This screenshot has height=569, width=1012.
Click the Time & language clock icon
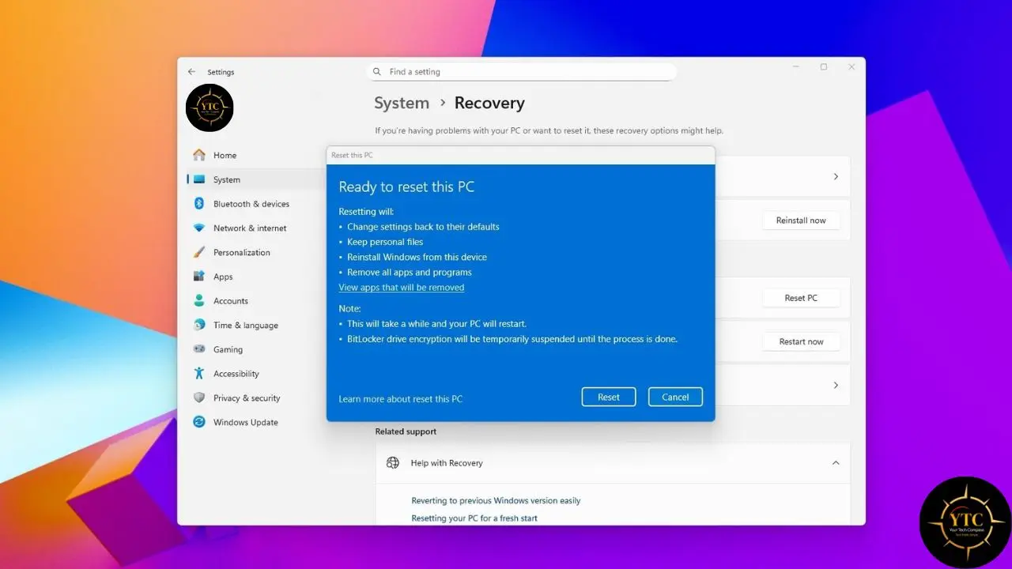[x=199, y=325]
